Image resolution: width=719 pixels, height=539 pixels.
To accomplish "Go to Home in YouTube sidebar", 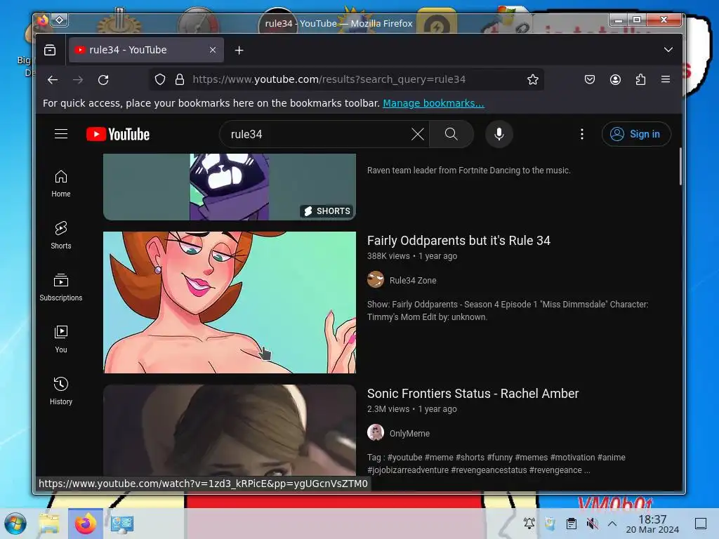I will point(61,184).
